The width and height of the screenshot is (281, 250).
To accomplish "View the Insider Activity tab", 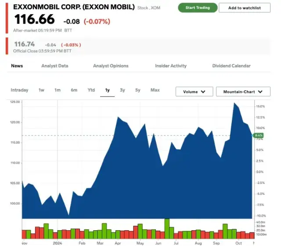I will (x=170, y=66).
